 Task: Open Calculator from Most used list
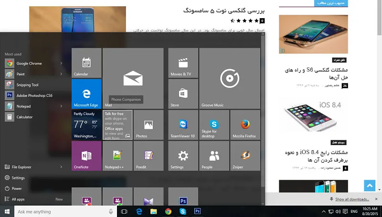click(34, 117)
